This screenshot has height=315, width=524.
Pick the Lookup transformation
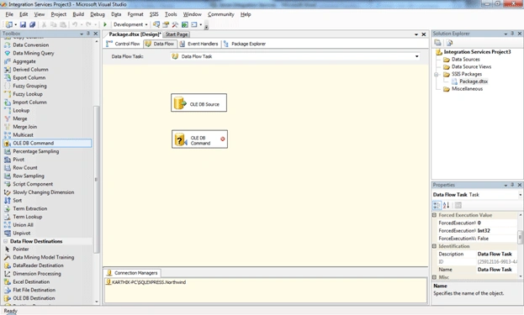pos(21,110)
